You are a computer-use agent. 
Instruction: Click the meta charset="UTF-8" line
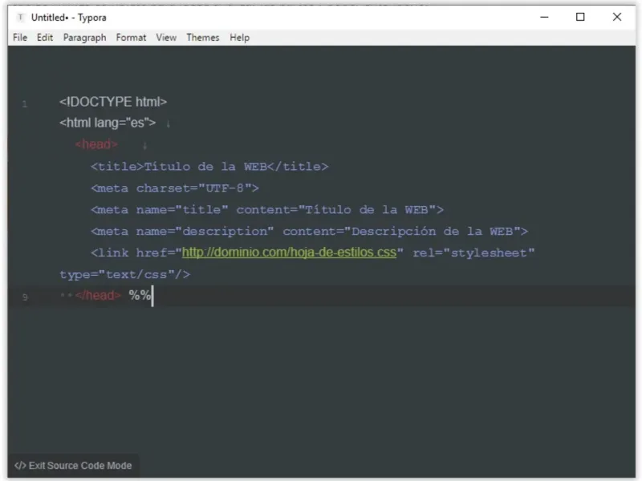pos(175,188)
